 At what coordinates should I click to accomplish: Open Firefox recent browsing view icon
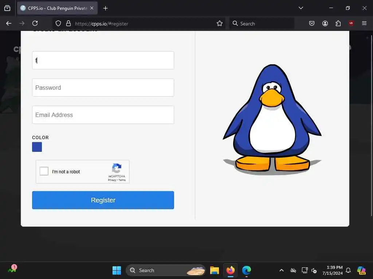point(7,8)
